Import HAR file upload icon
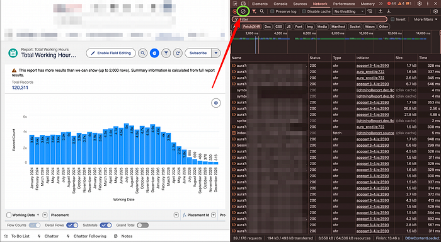 (x=381, y=11)
